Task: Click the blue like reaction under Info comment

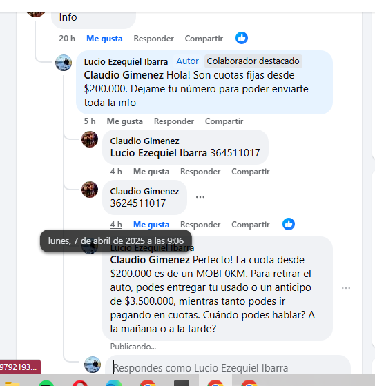Action: [x=242, y=38]
